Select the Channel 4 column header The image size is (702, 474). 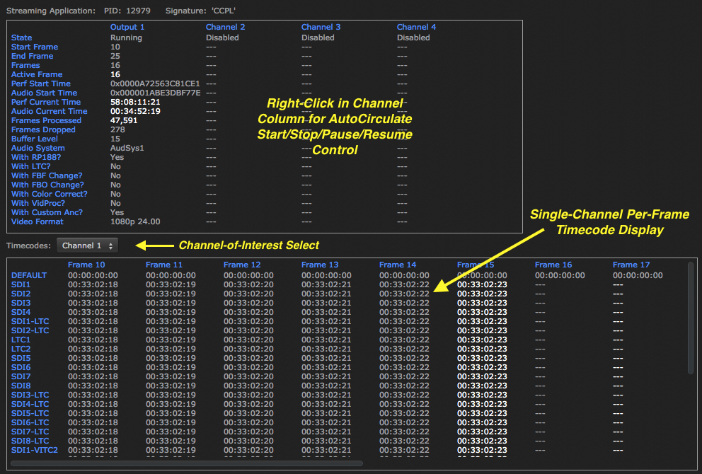pos(416,27)
